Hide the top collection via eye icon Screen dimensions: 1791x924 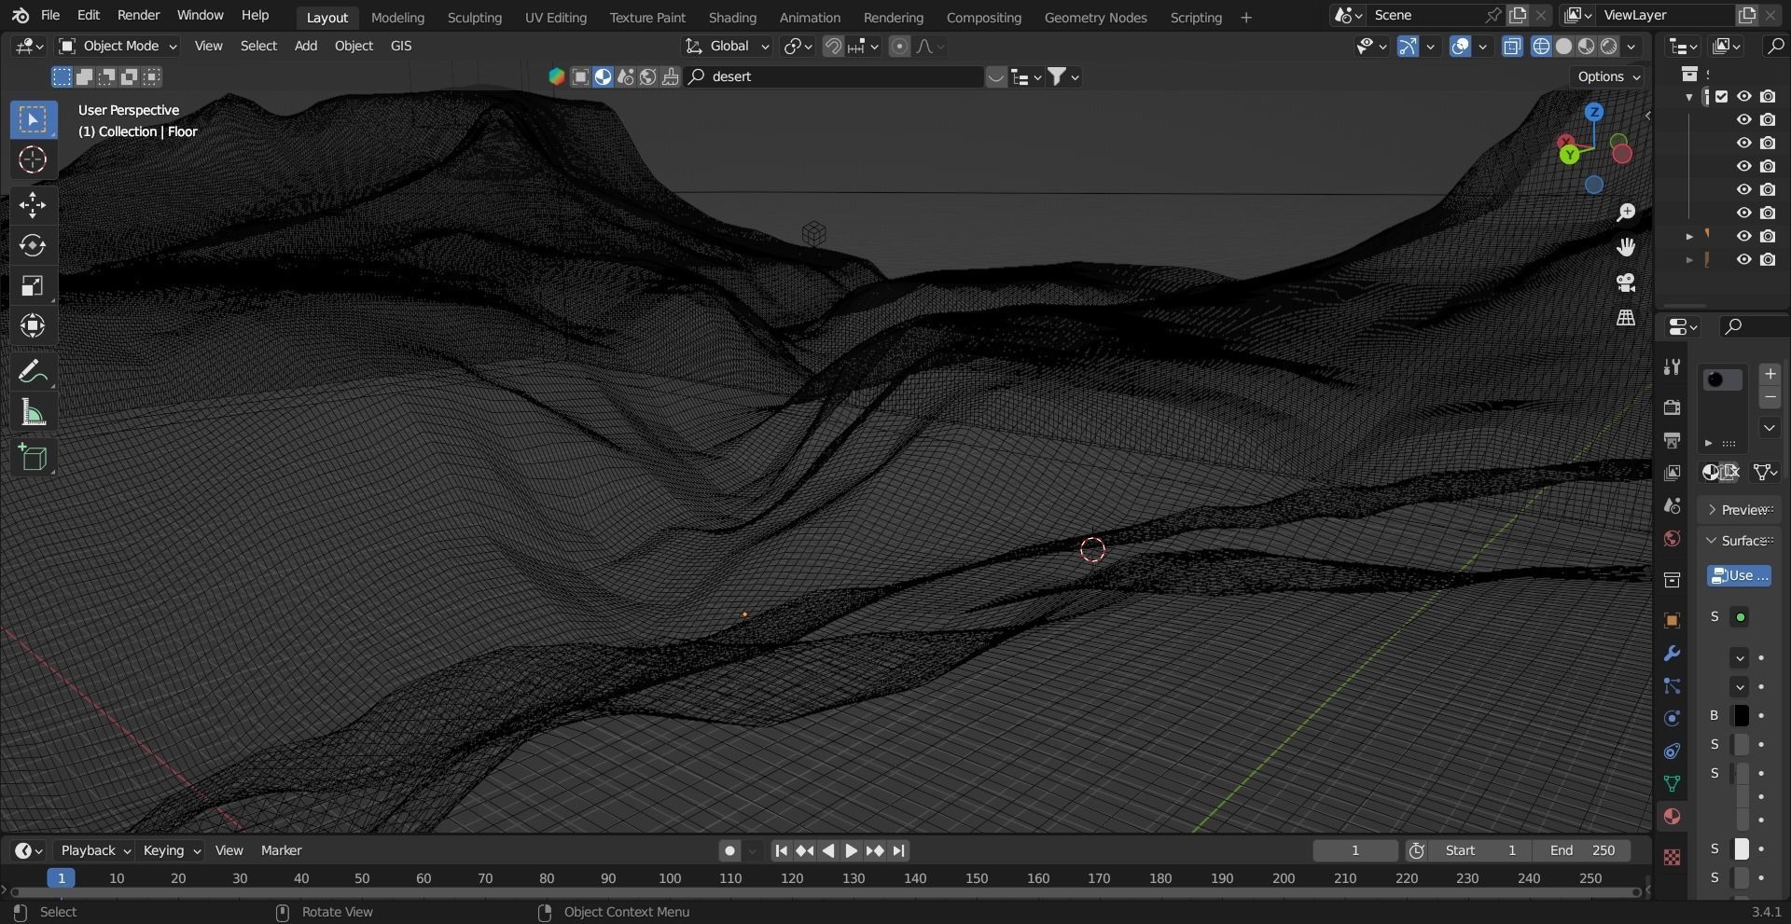click(1743, 96)
